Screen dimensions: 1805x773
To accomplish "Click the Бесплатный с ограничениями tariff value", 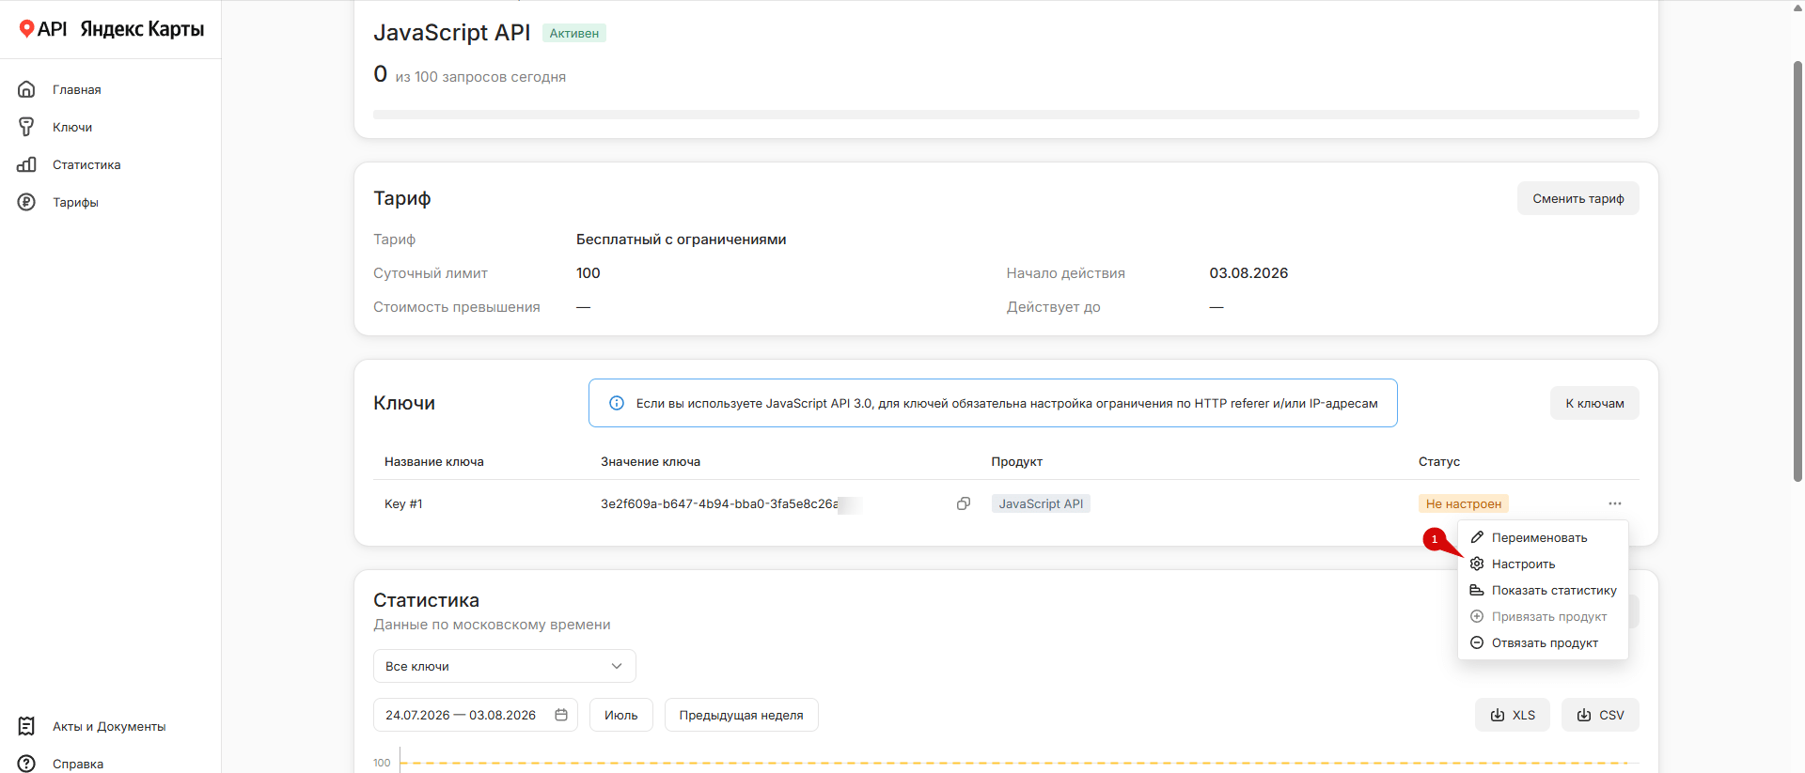I will point(682,240).
